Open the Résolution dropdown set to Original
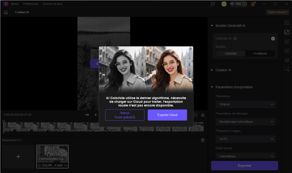Viewport: 292px width, 173px height. coord(246,104)
